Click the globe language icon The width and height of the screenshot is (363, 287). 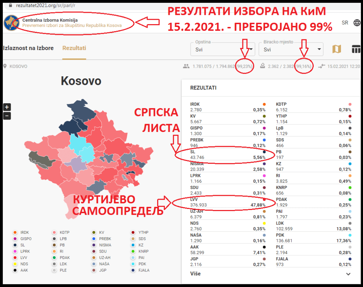click(x=357, y=23)
